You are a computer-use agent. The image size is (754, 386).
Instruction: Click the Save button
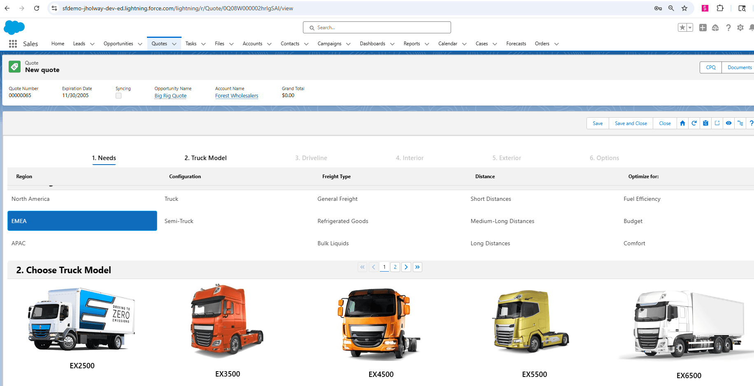(598, 123)
